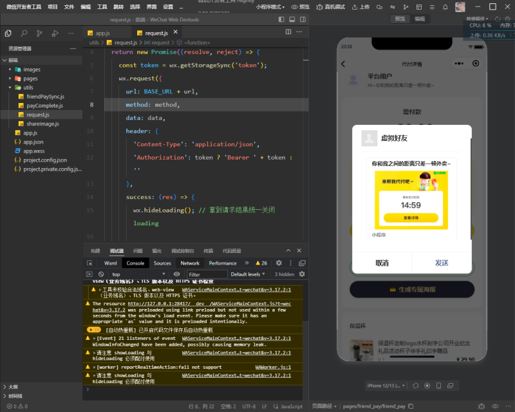This screenshot has height=412, width=515.
Task: Open the Search icon in activity bar
Action: (24, 33)
